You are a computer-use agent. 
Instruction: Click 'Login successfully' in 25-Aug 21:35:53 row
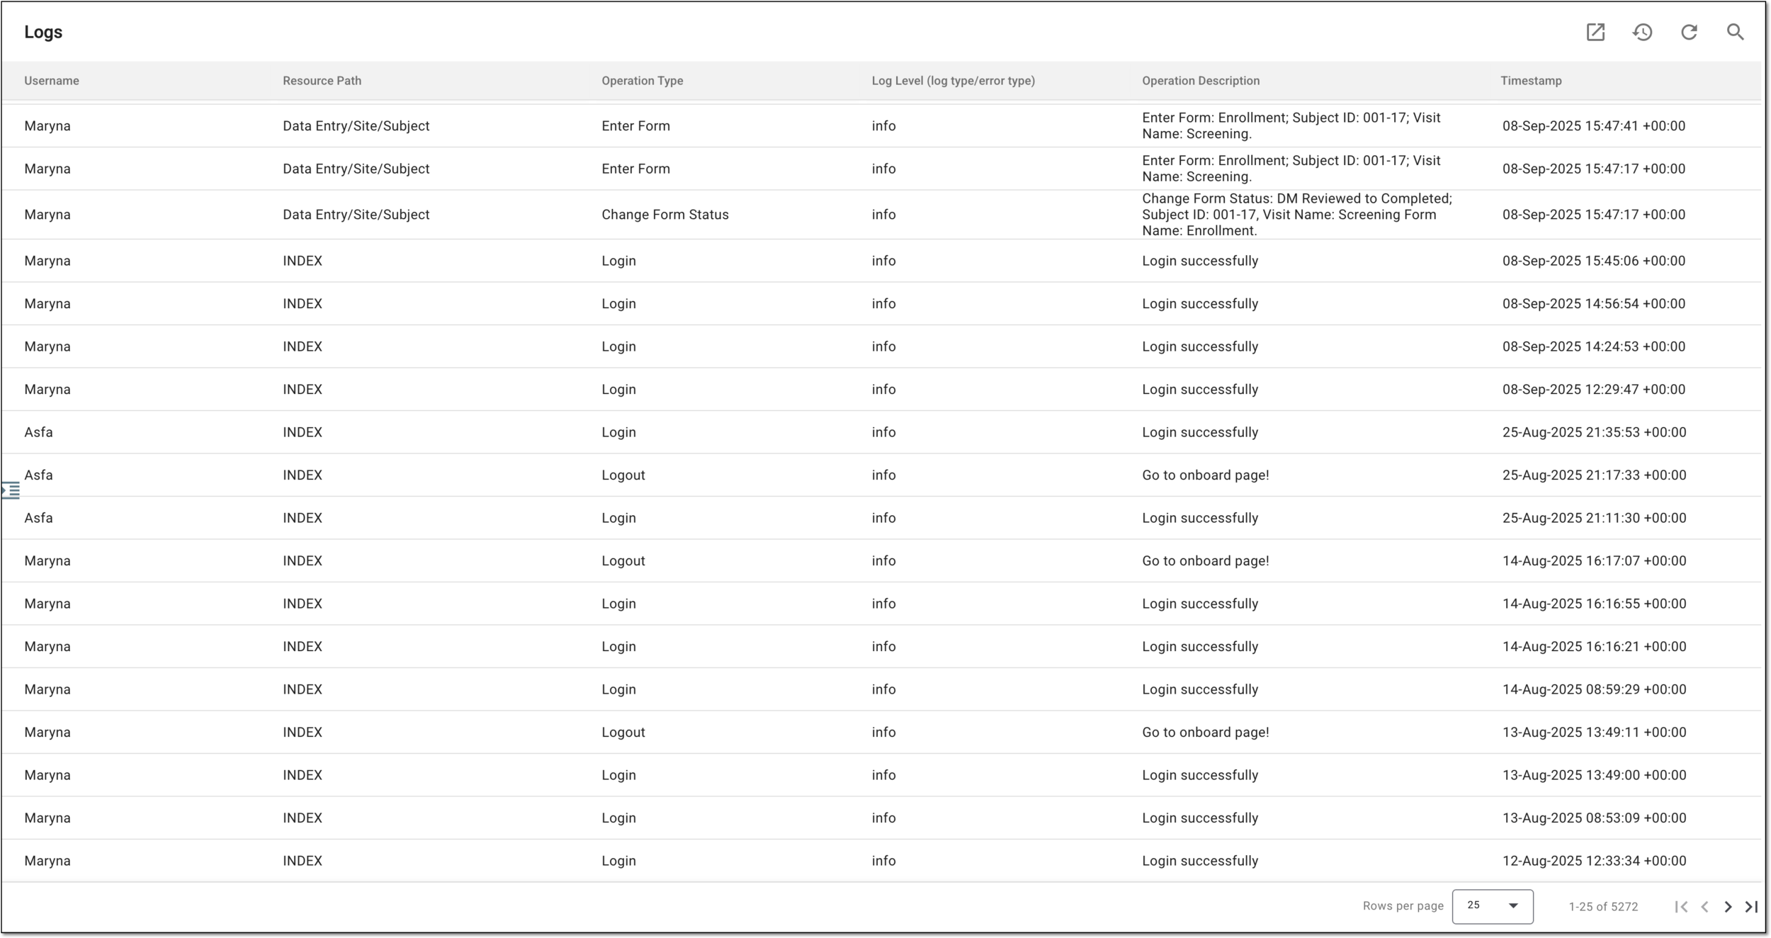coord(1200,432)
